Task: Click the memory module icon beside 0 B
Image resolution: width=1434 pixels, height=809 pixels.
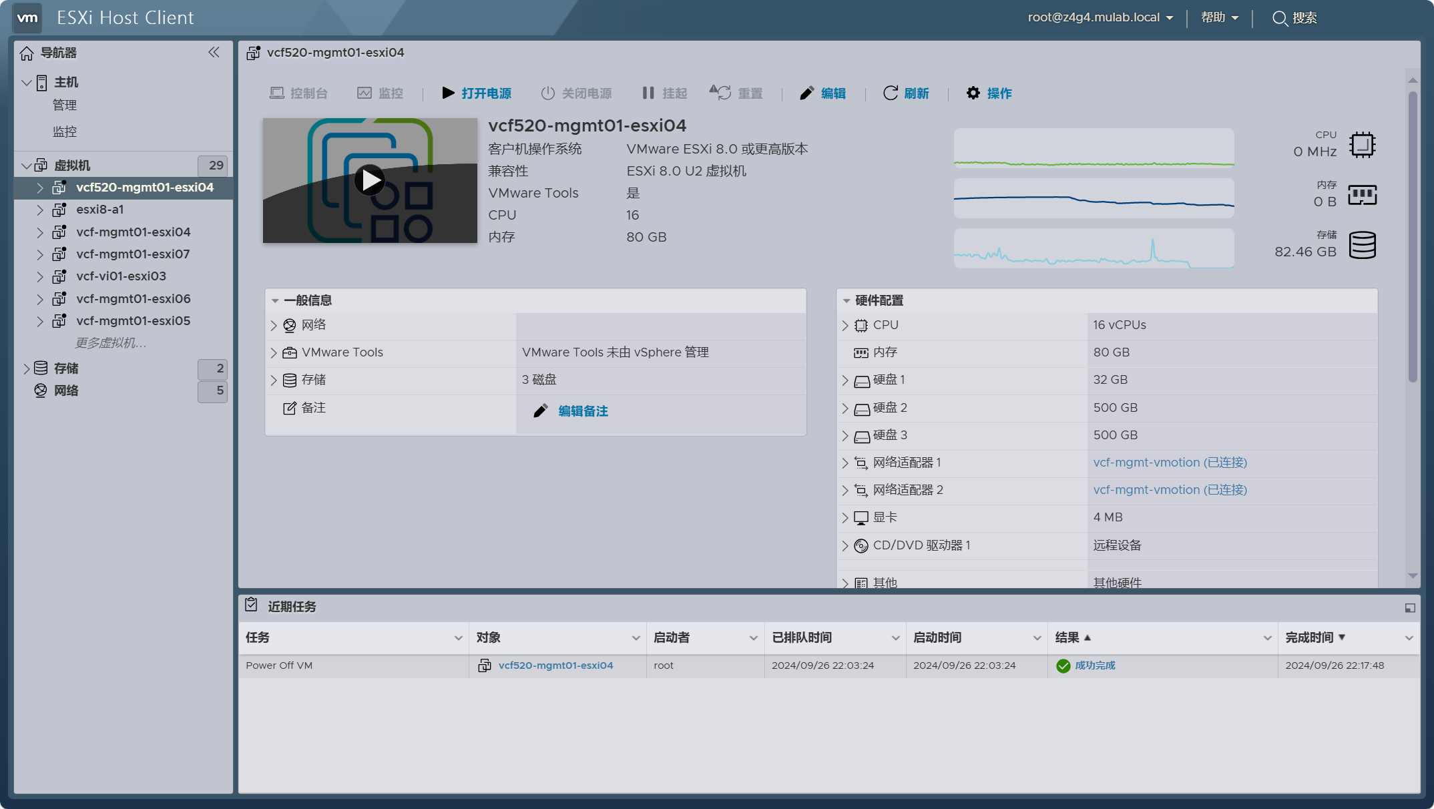Action: click(x=1363, y=195)
